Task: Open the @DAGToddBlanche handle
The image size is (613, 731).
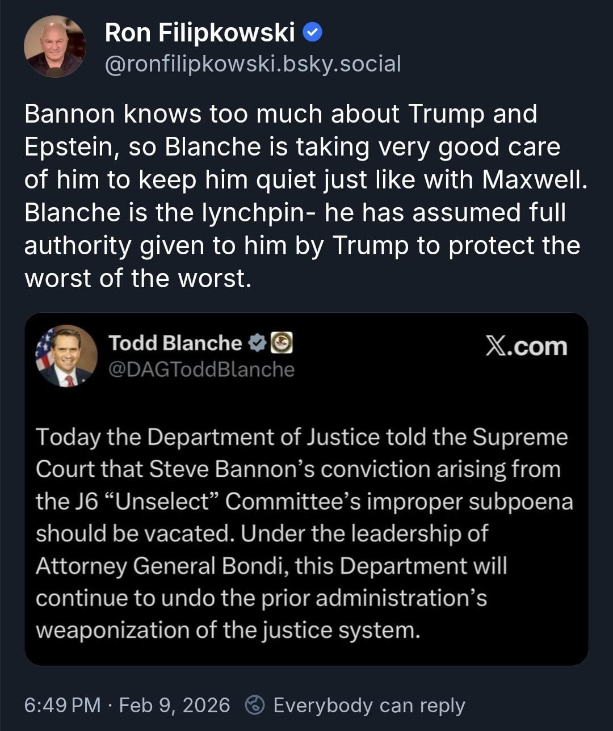Action: (x=201, y=369)
